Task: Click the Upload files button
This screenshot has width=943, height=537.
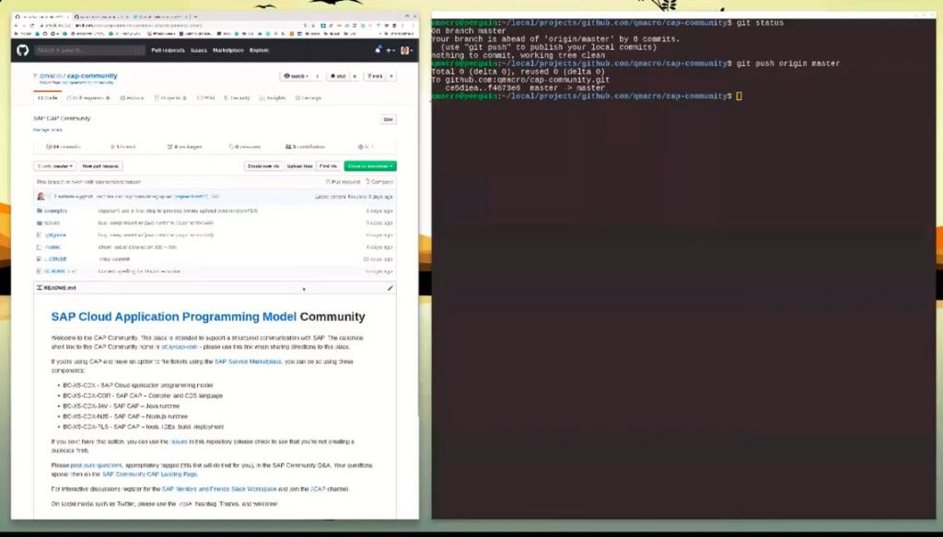Action: (x=299, y=166)
